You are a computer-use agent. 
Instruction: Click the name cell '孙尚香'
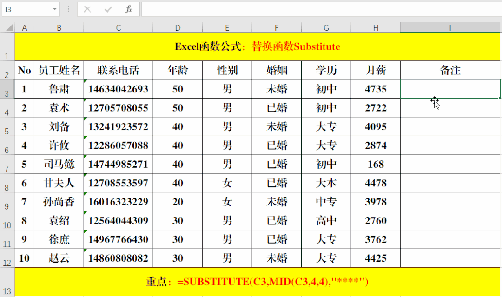(x=59, y=202)
